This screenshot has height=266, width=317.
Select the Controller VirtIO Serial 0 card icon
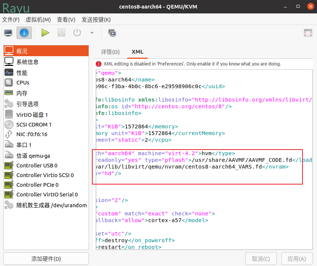coord(9,195)
